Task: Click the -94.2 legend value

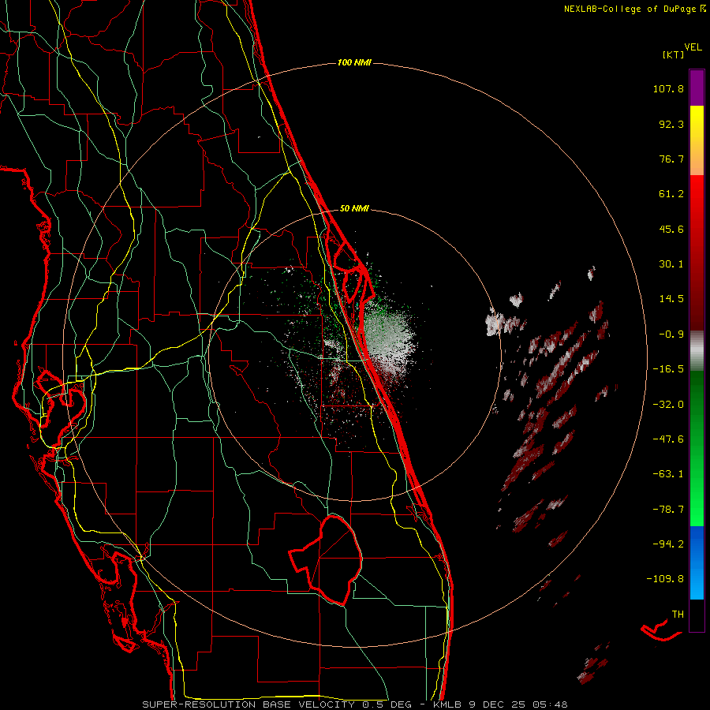Action: (x=668, y=544)
